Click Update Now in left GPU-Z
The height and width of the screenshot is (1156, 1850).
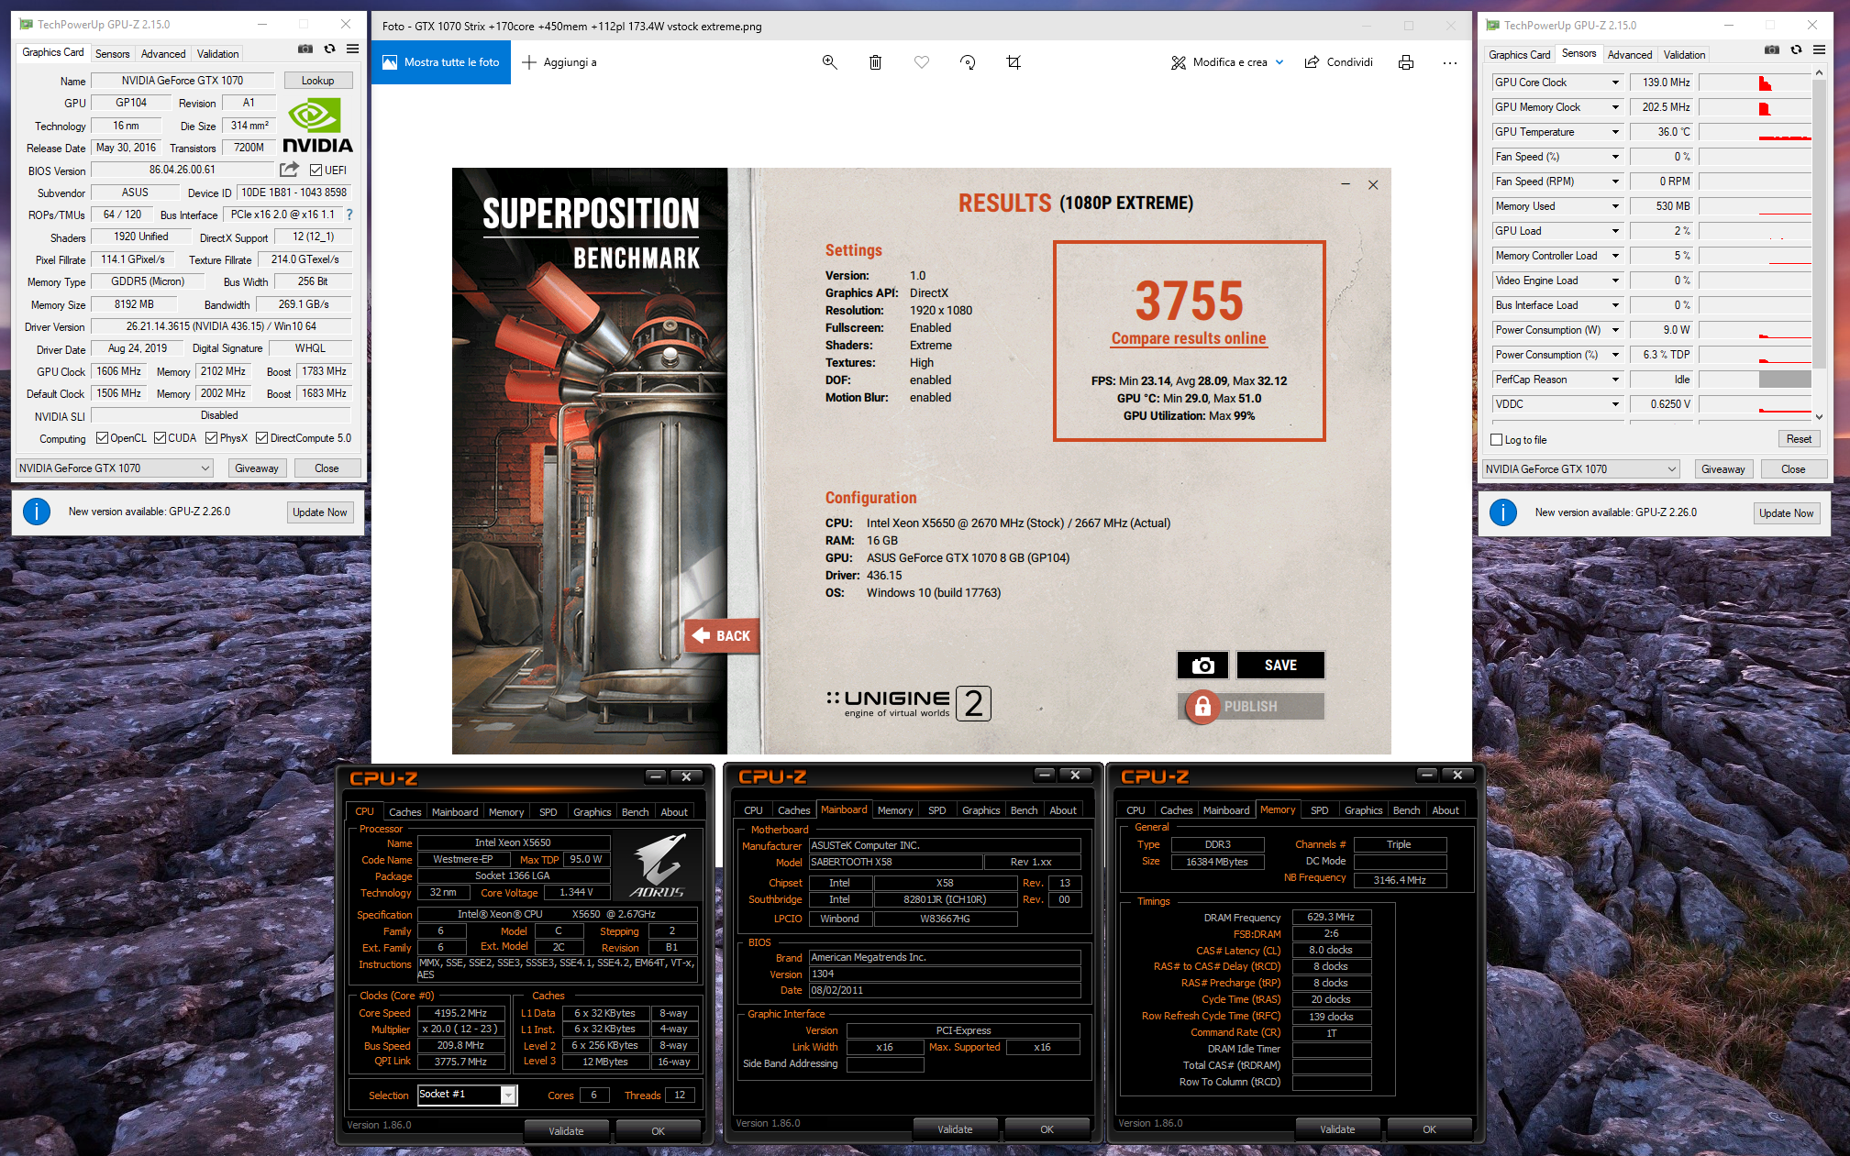tap(320, 512)
